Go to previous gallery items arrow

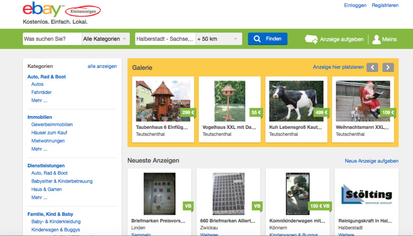[372, 67]
